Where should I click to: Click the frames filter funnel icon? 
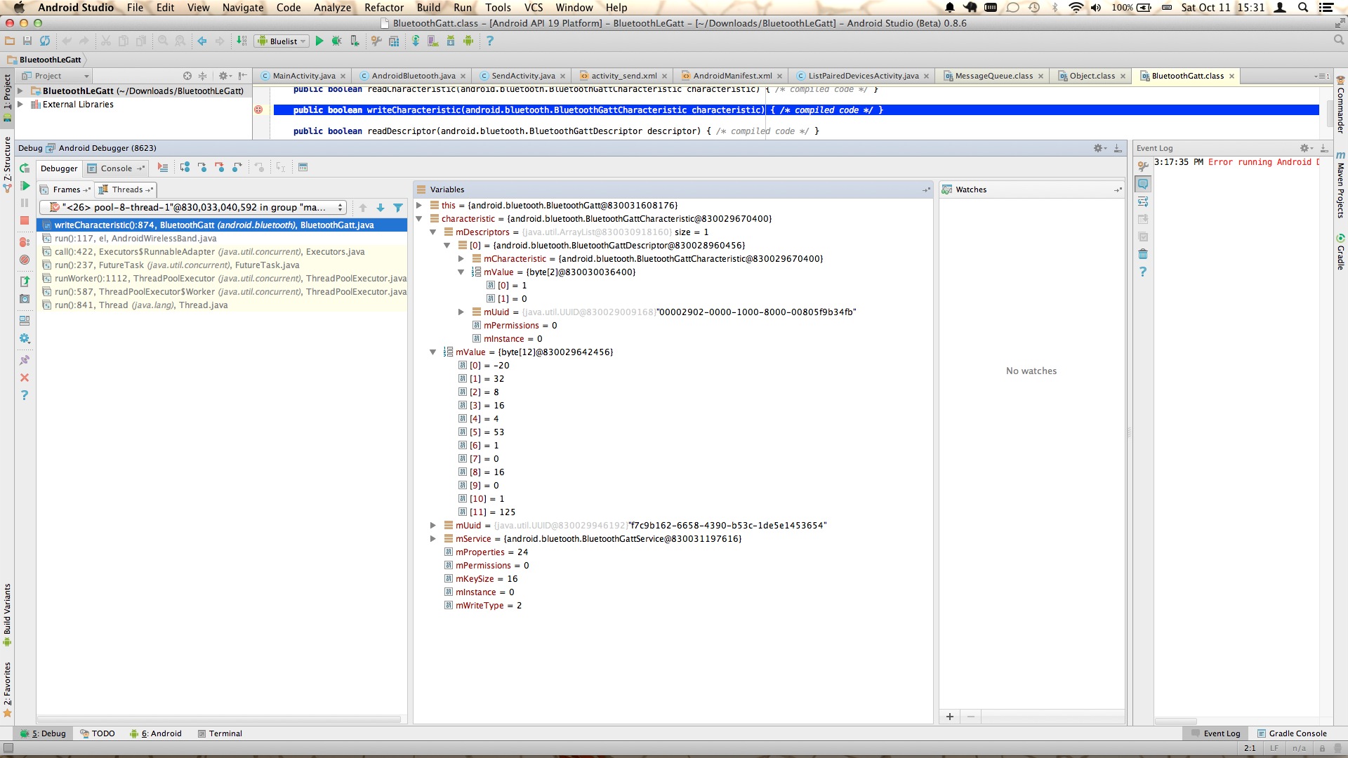(398, 208)
